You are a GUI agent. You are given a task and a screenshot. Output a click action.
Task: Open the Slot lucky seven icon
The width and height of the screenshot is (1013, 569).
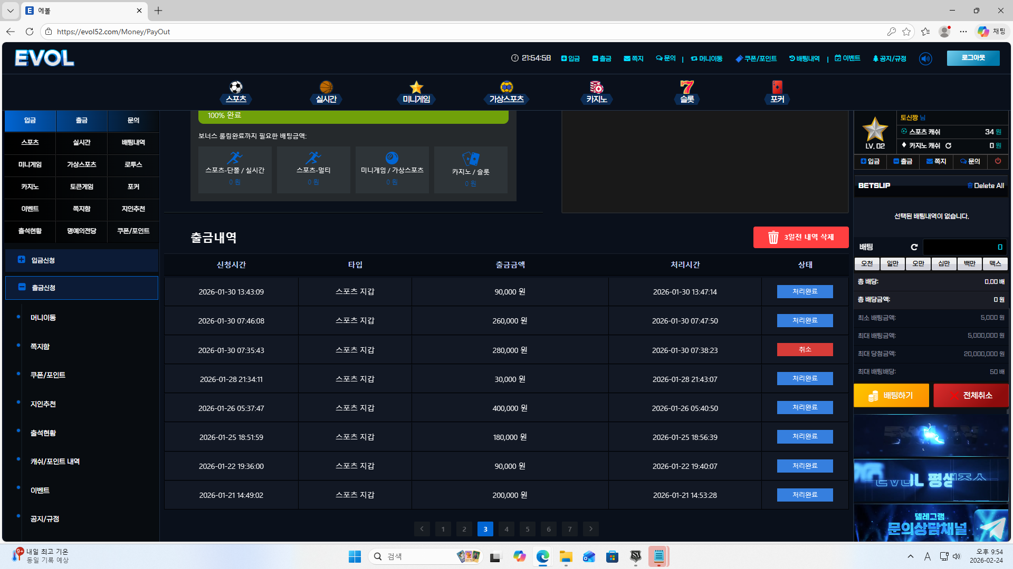pos(686,87)
